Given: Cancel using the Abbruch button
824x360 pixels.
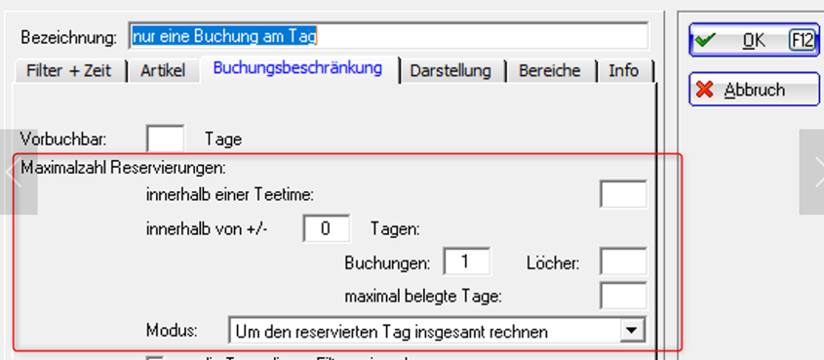Looking at the screenshot, I should tap(754, 90).
